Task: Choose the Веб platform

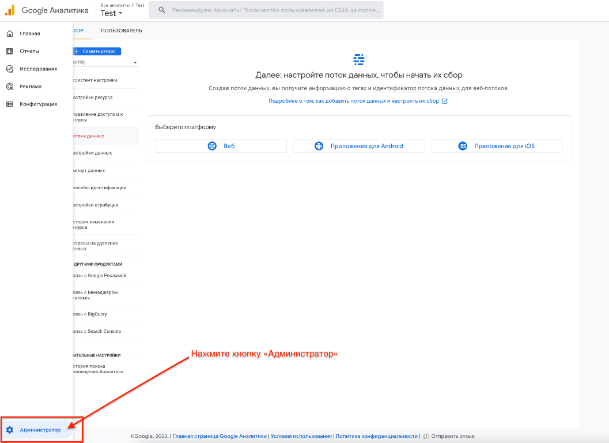Action: point(221,146)
